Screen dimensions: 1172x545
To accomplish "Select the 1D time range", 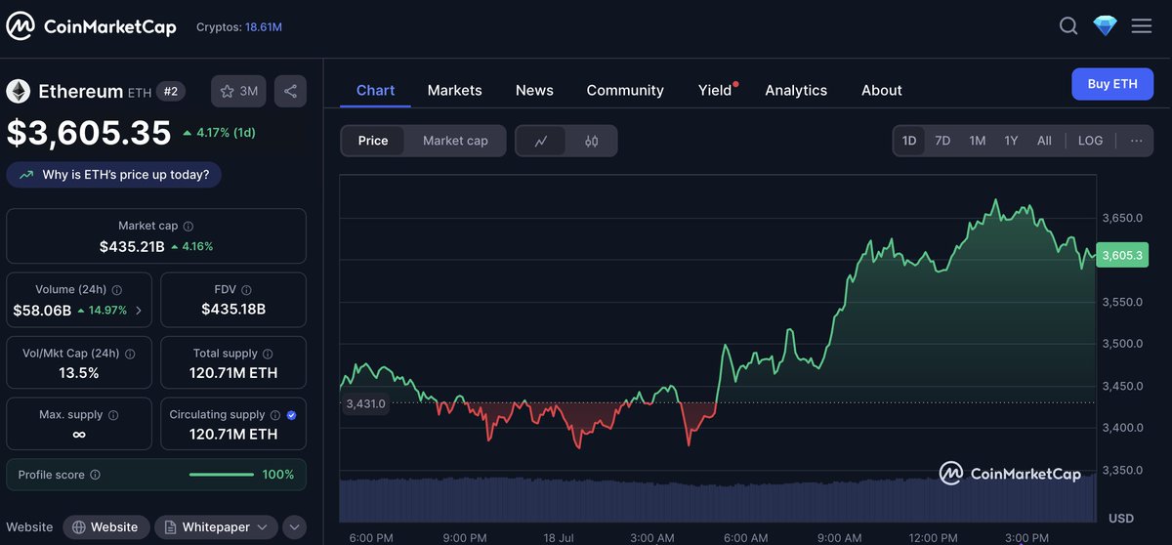I will click(x=909, y=141).
